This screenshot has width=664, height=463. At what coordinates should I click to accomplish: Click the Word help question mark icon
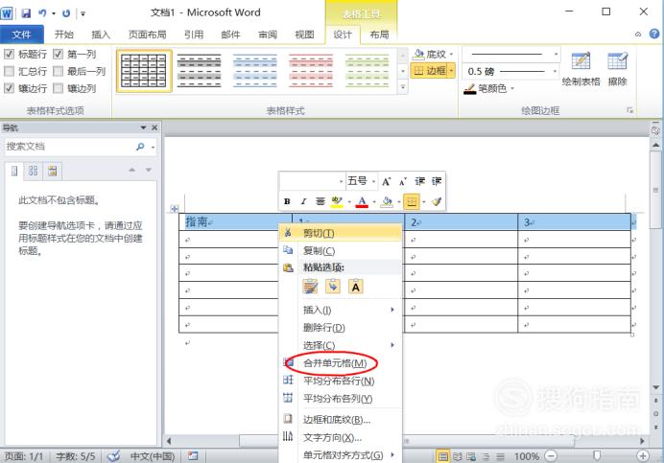click(x=654, y=34)
